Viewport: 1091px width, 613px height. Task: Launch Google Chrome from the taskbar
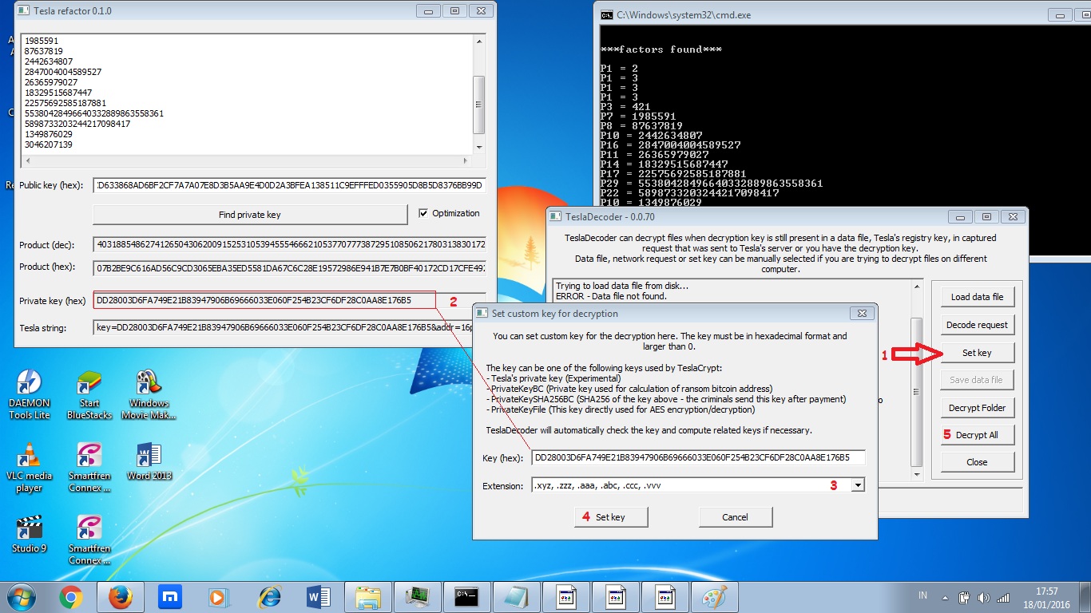(71, 597)
